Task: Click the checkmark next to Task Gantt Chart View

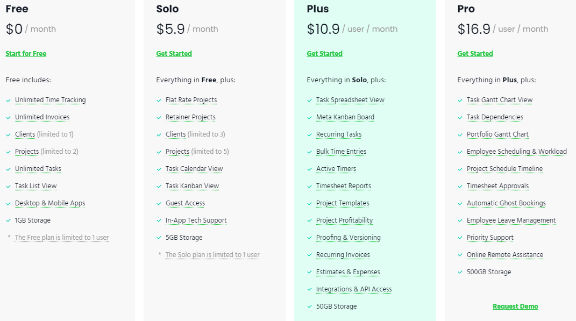Action: click(460, 100)
